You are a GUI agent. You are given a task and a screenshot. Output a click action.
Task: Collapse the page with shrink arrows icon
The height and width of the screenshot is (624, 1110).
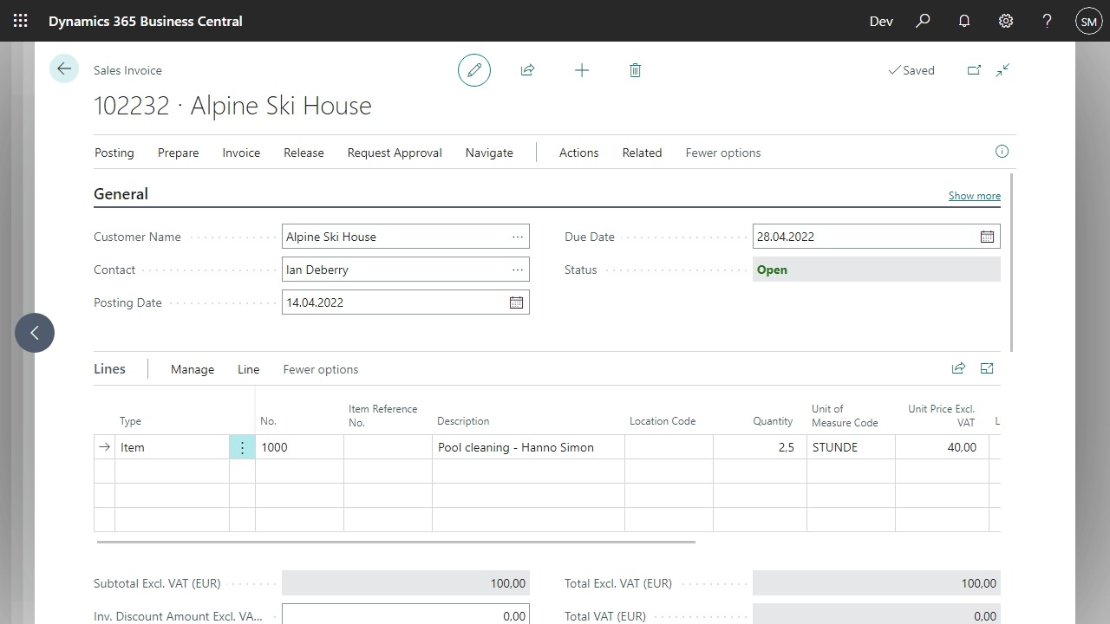coord(1003,70)
